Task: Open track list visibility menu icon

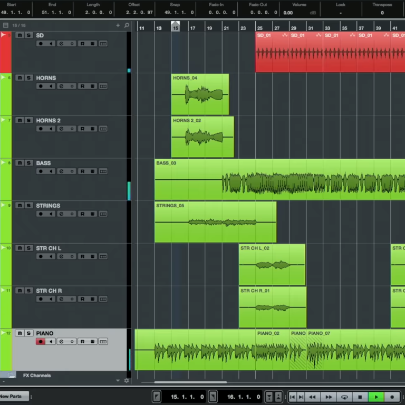Action: tap(5, 25)
